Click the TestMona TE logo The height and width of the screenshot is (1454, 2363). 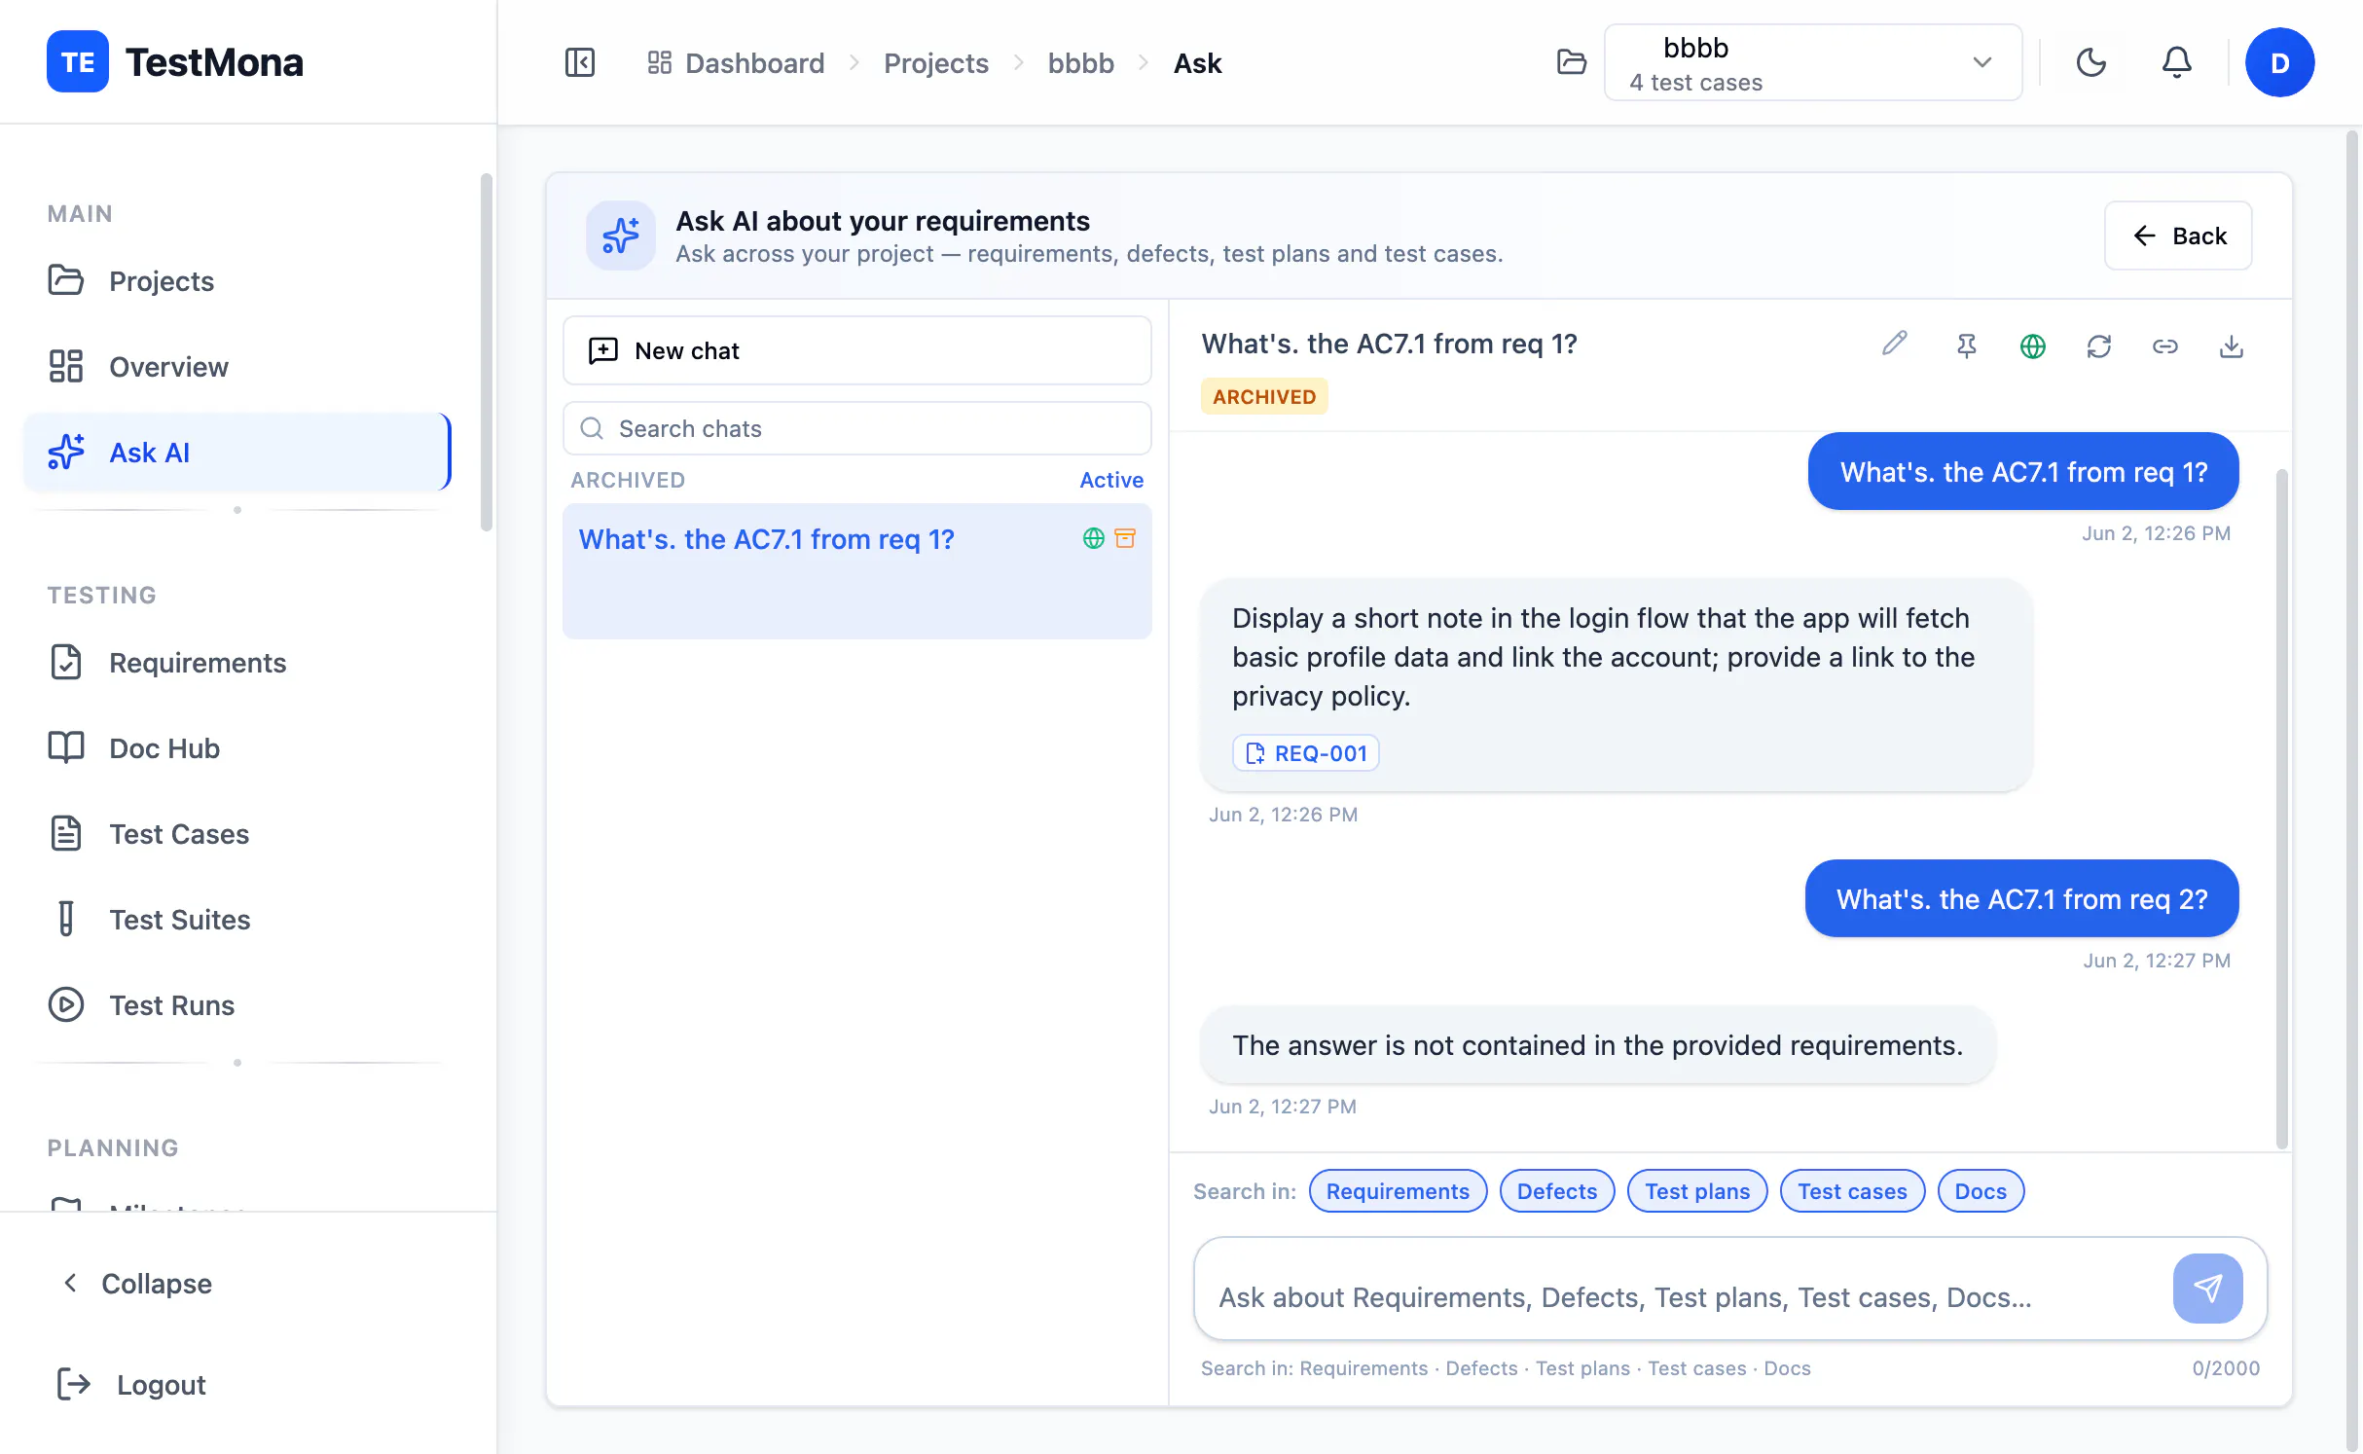coord(78,62)
